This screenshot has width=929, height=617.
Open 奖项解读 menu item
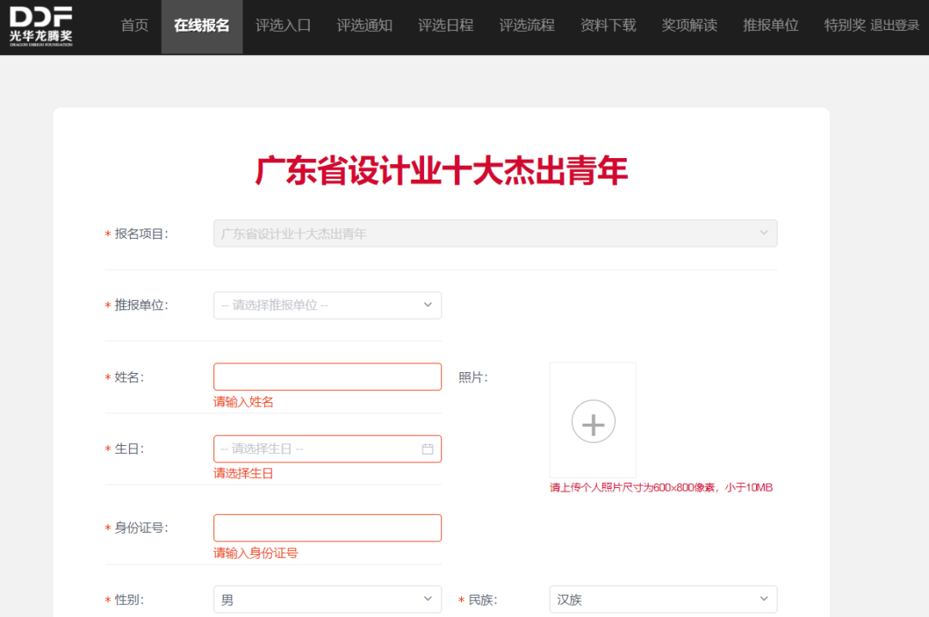coord(689,26)
